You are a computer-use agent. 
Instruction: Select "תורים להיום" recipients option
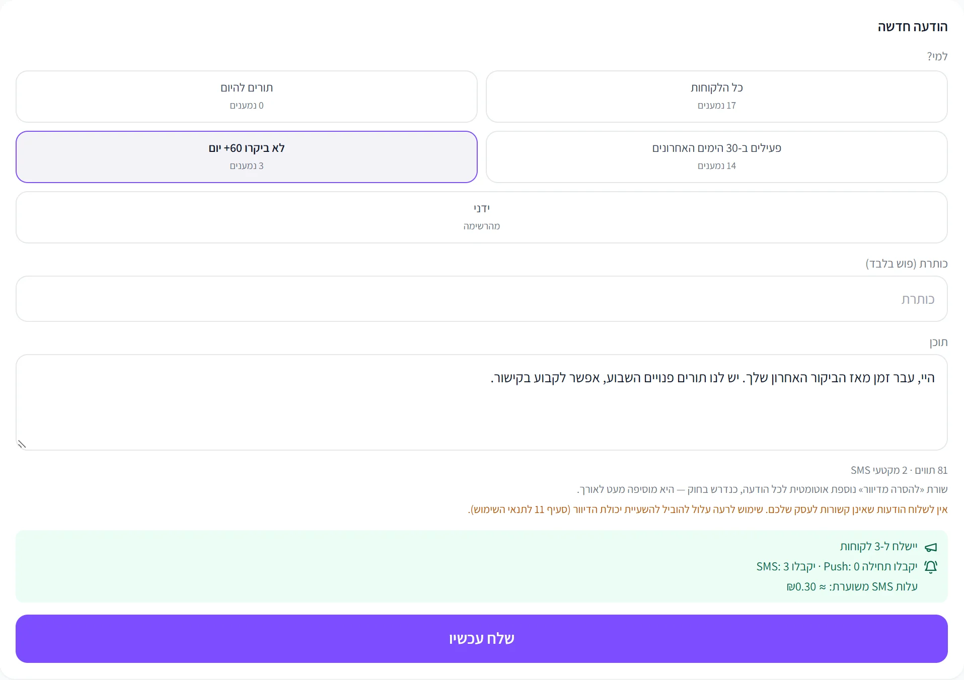[x=247, y=97]
